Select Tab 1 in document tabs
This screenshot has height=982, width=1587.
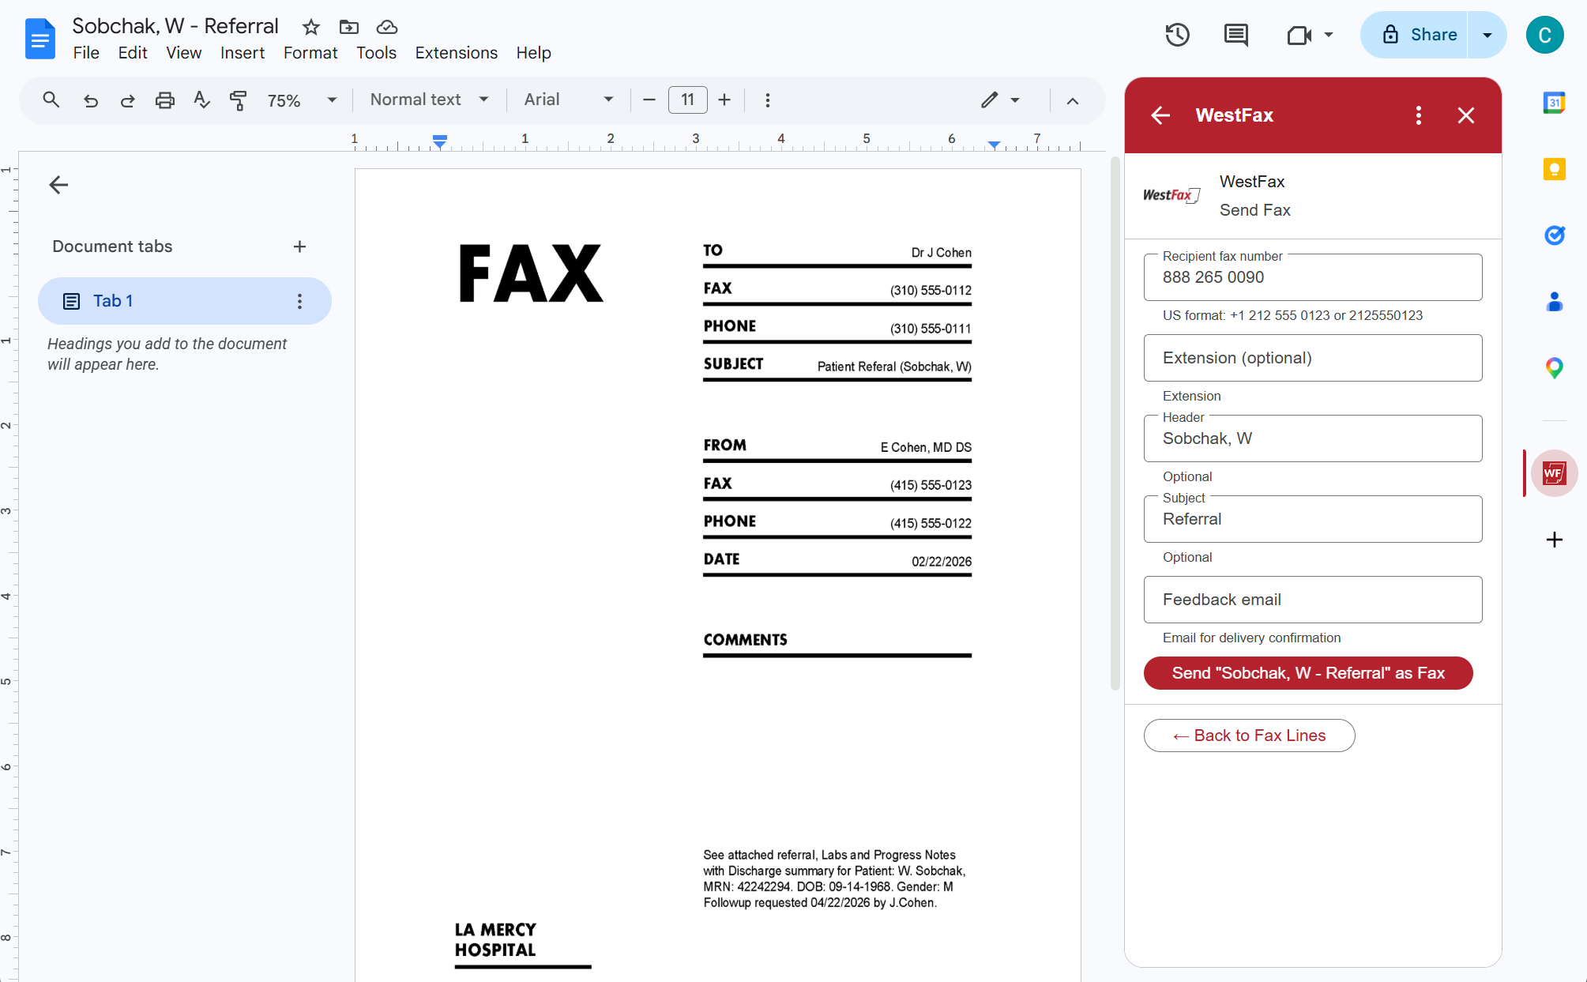click(x=184, y=301)
